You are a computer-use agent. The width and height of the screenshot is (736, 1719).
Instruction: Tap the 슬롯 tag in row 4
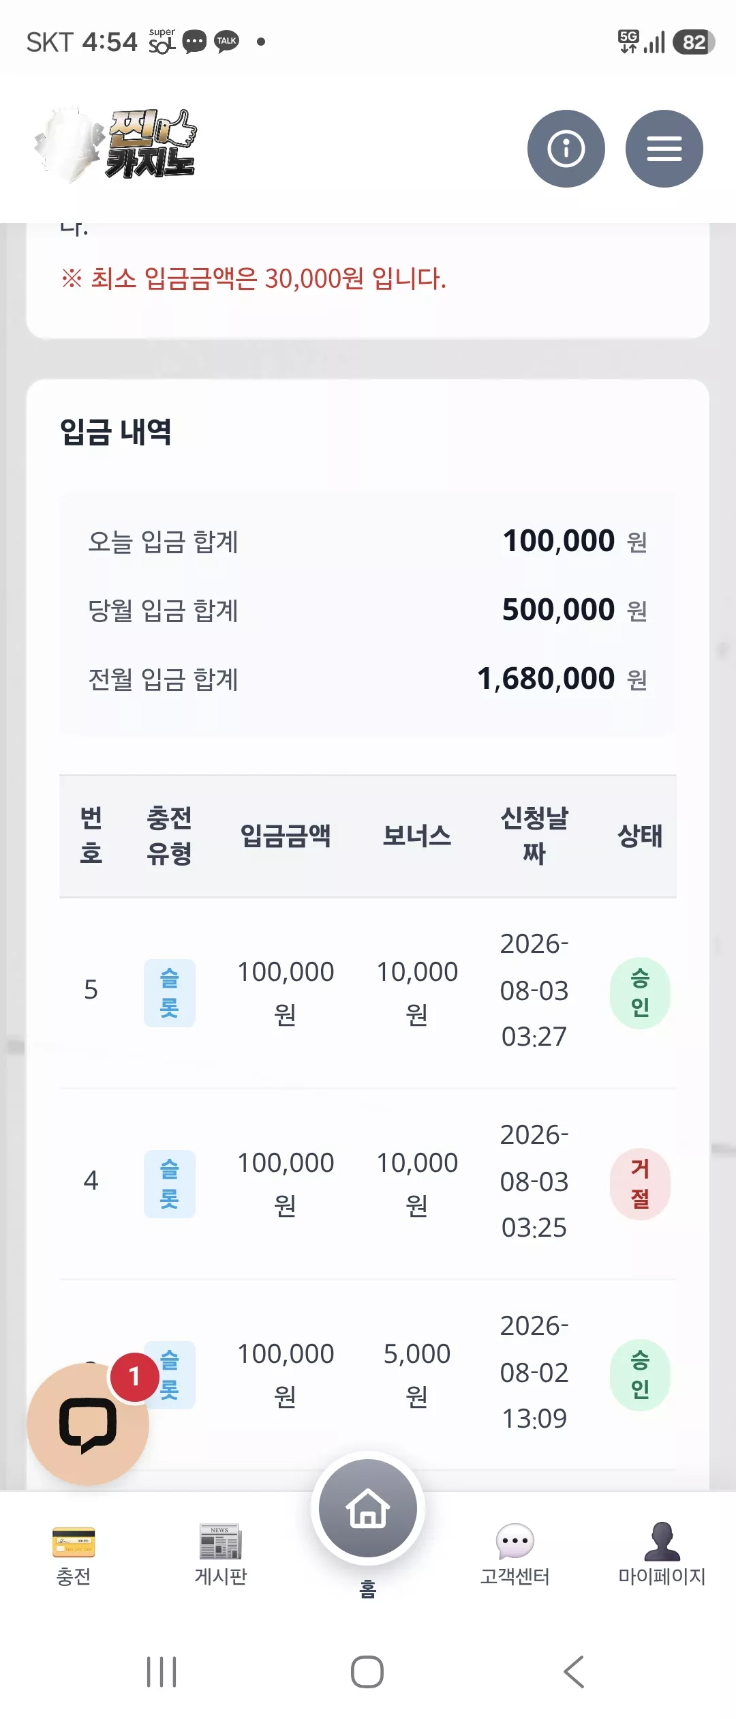tap(170, 1184)
